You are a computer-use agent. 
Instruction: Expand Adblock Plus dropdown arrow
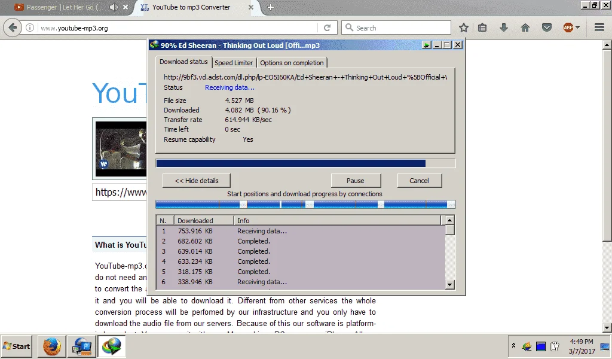578,28
